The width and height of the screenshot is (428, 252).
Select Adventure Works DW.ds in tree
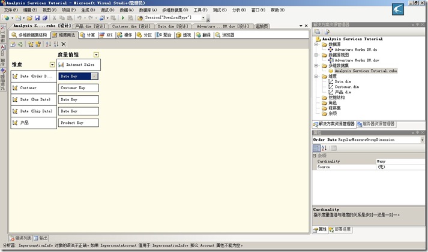click(x=355, y=50)
